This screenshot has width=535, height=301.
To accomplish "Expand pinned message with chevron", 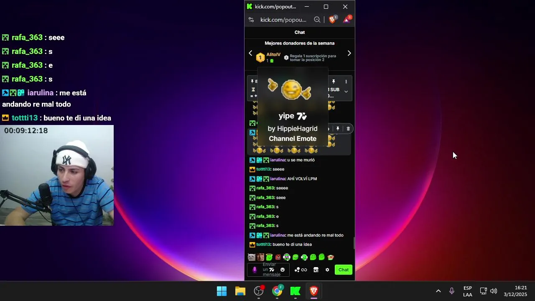I will coord(346,92).
